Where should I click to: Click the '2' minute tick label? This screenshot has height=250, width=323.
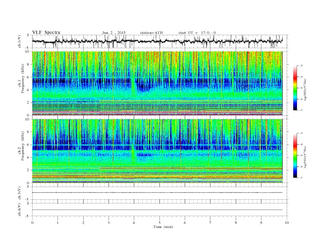83,223
